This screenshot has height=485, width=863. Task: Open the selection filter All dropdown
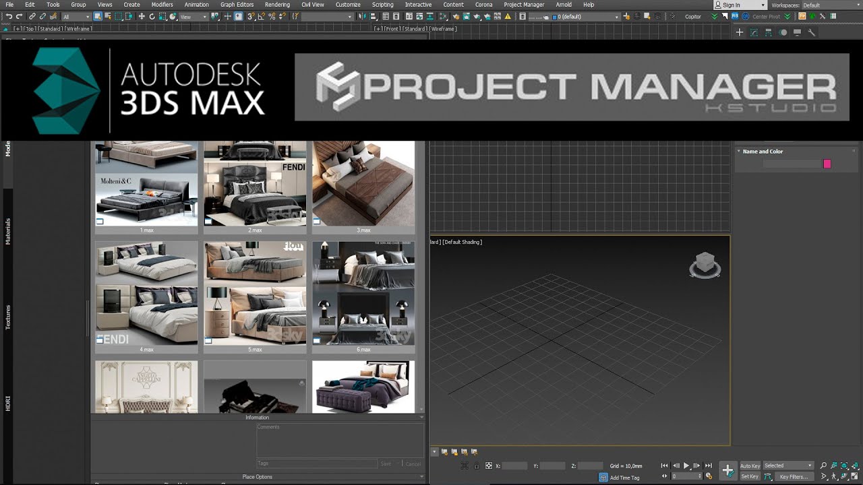pyautogui.click(x=76, y=16)
